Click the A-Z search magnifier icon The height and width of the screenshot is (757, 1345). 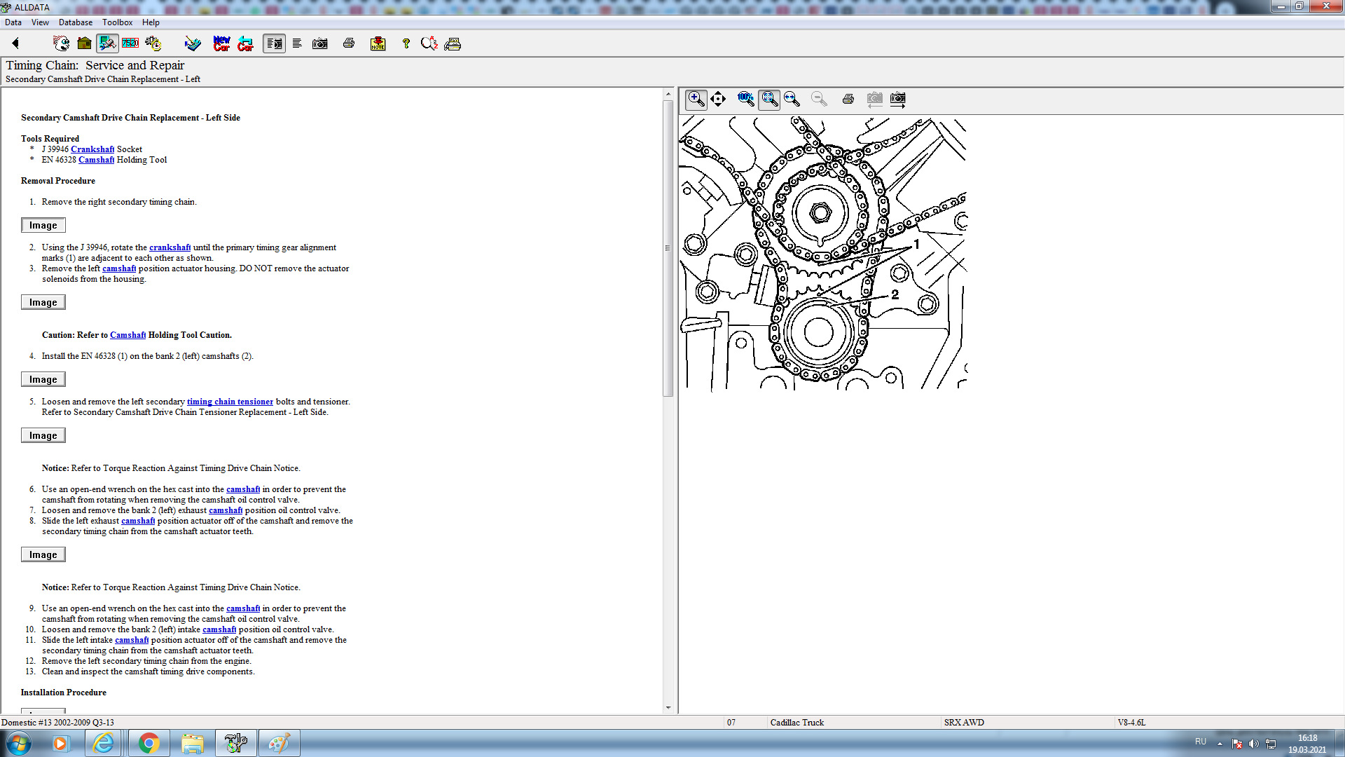(x=429, y=43)
